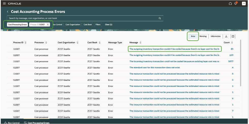The image size is (249, 124).
Task: Go to the Oracle home page icon
Action: pyautogui.click(x=230, y=4)
